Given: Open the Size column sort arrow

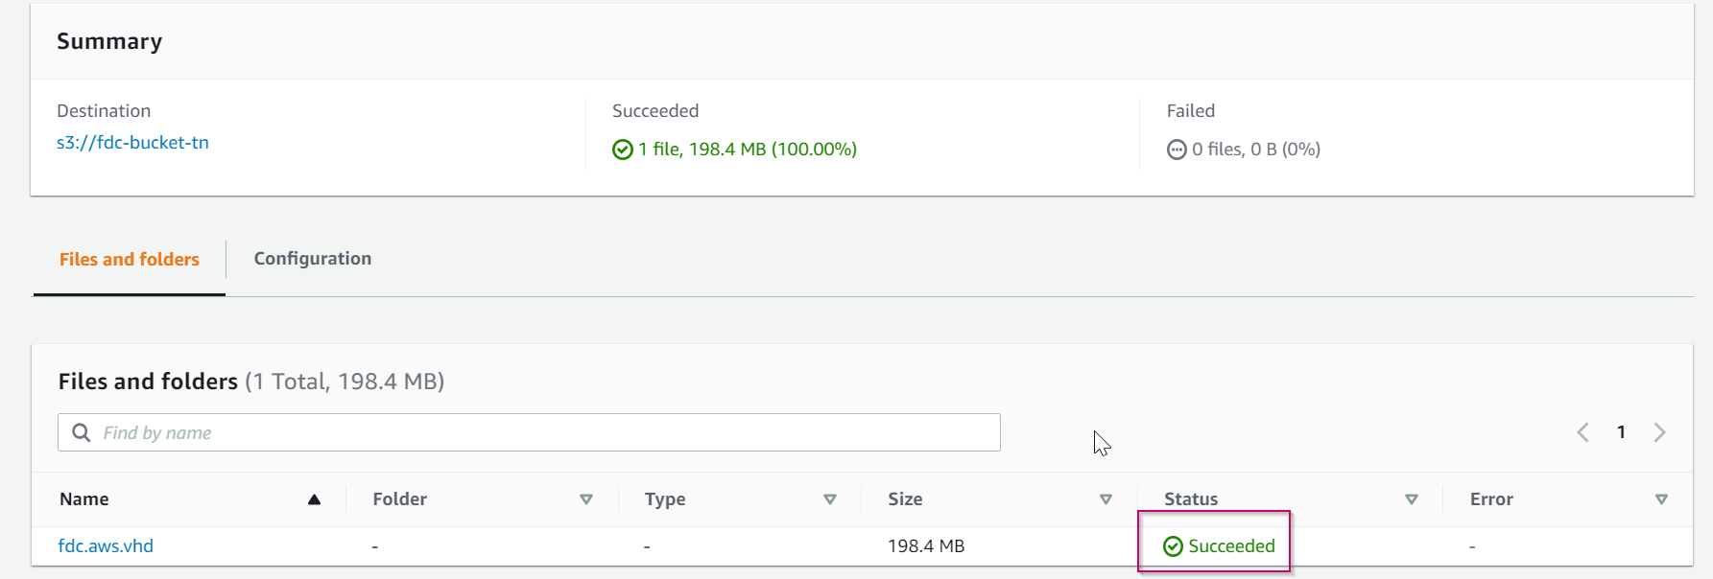Looking at the screenshot, I should 1106,499.
